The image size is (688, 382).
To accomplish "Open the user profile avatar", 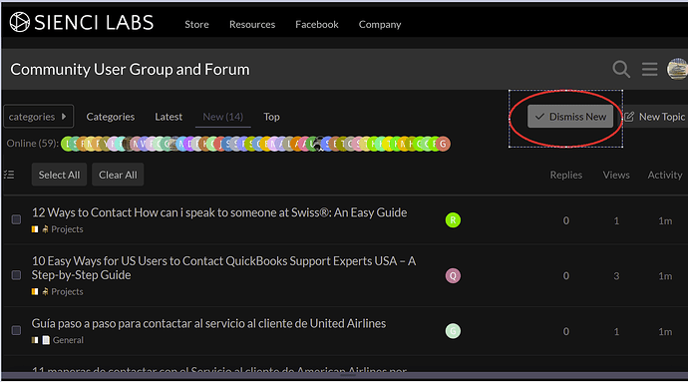I will pyautogui.click(x=677, y=70).
